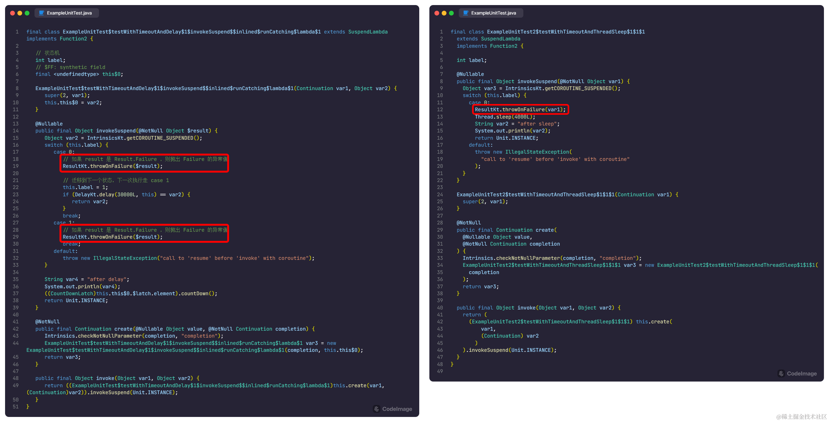
Task: Click '@Nullable' annotation on left window line 13
Action: click(x=49, y=124)
